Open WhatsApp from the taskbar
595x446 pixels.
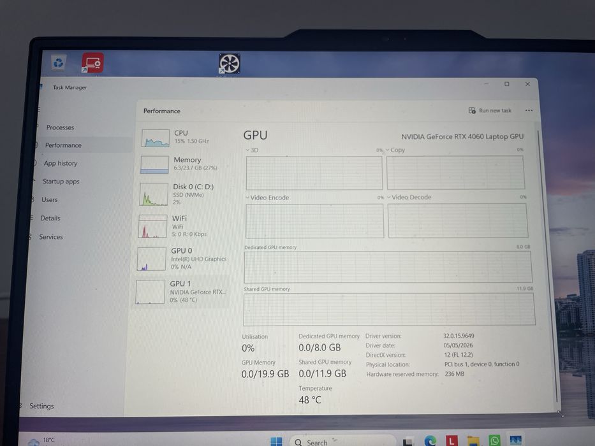(x=494, y=441)
